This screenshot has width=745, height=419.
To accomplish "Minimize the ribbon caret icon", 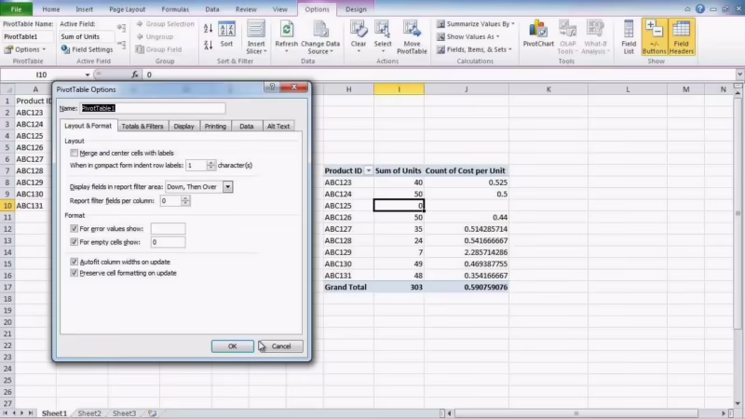I will click(687, 9).
